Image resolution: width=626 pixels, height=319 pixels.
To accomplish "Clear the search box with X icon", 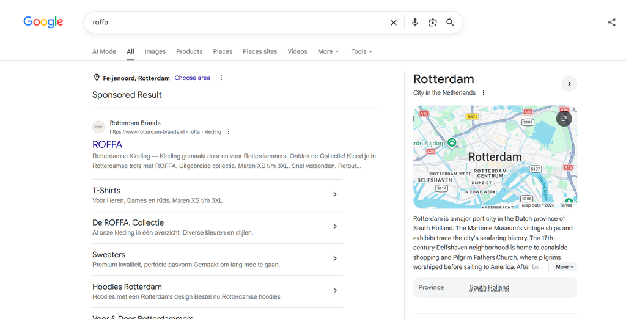I will coord(393,23).
